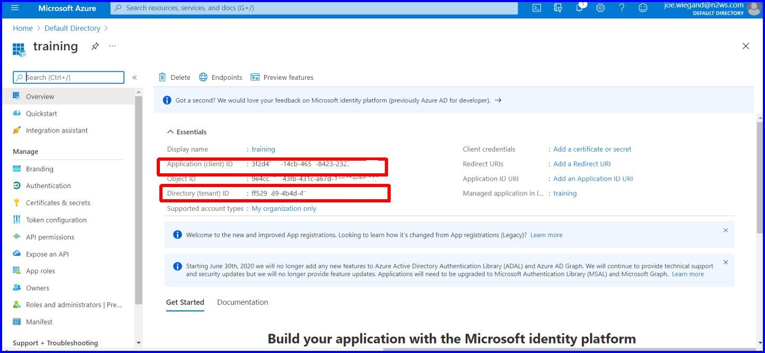Click the Microsoft Azure logo text
The height and width of the screenshot is (353, 765).
(67, 8)
